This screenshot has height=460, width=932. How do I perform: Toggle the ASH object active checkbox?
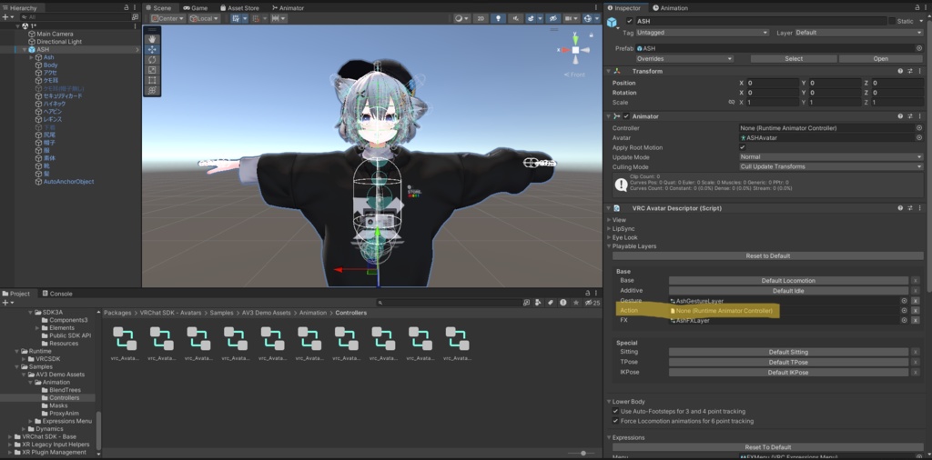630,22
